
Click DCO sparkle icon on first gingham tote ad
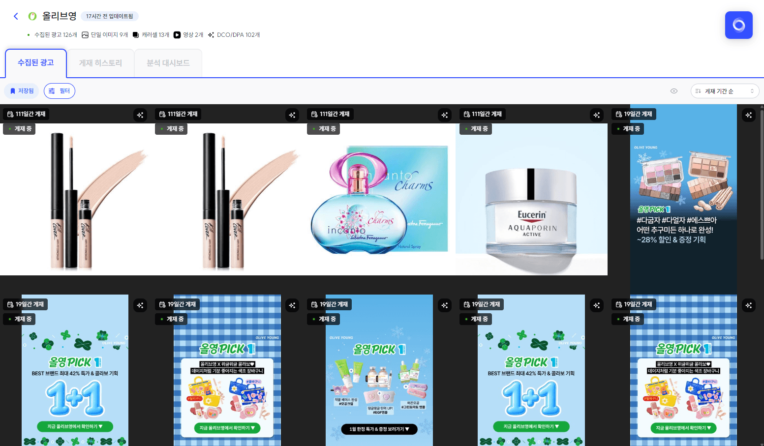click(292, 305)
